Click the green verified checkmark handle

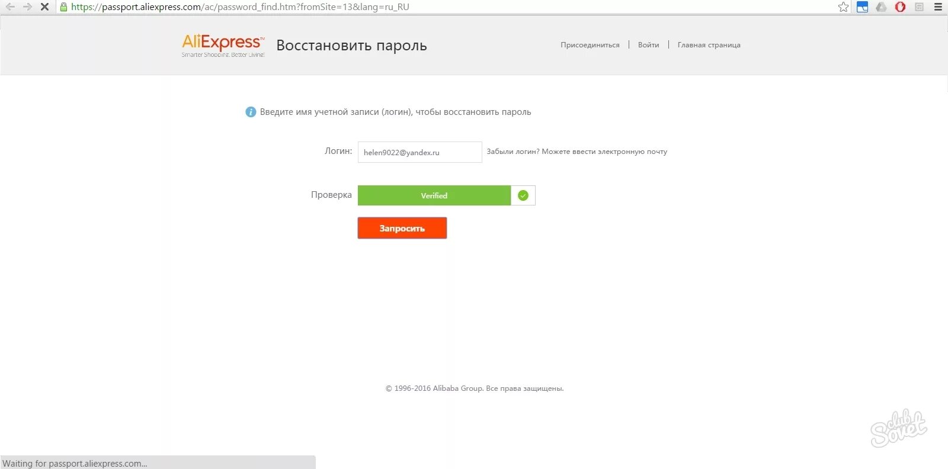[523, 195]
